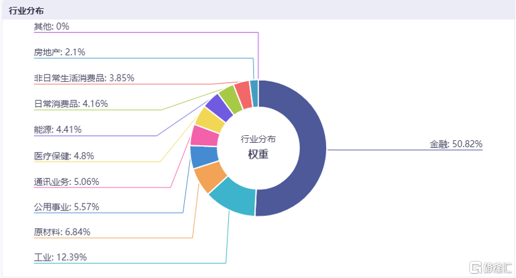516x278 pixels.
Task: Click the 格隆汇 watermark logo
Action: [x=491, y=267]
